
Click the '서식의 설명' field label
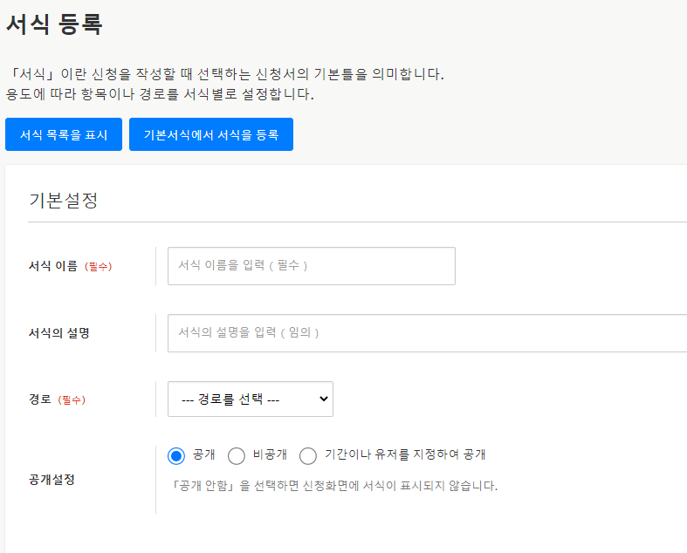59,333
